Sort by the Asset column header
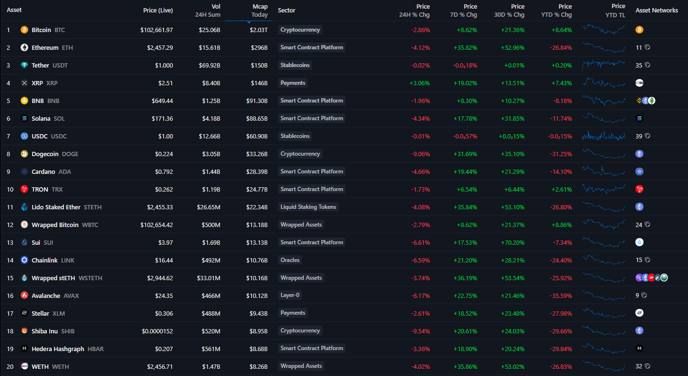The image size is (688, 376). (x=14, y=10)
